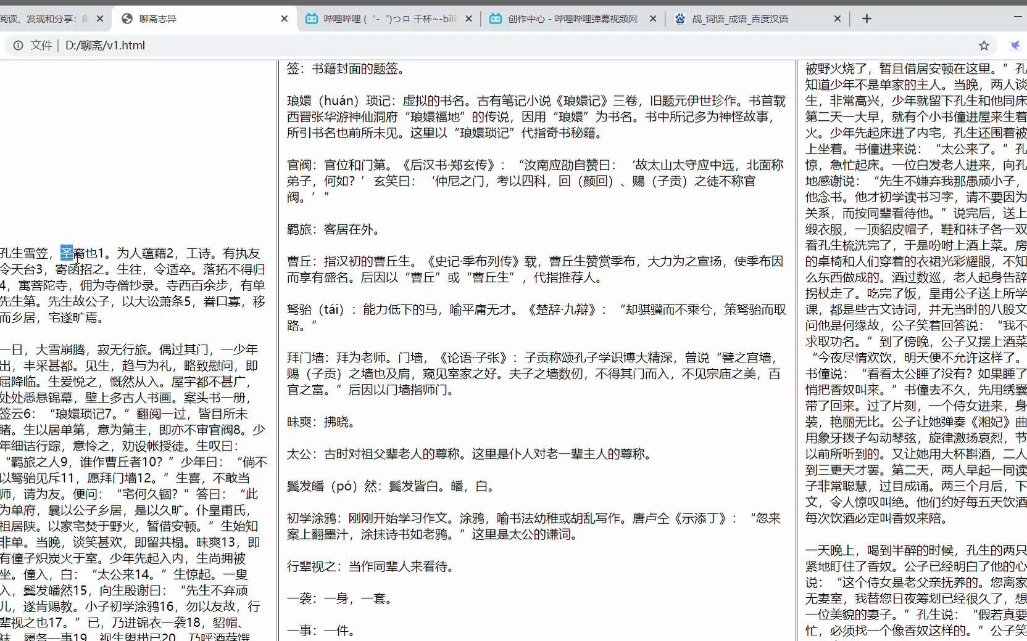Click the annotation line 签：书籍封面的题签
Screen dimensions: 1027x641
click(346, 68)
